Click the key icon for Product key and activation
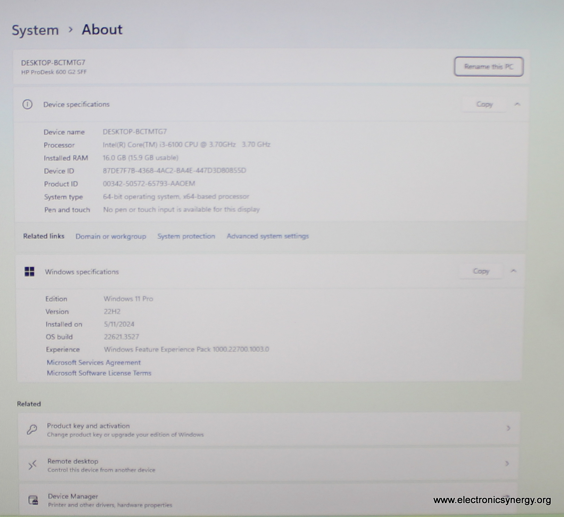The width and height of the screenshot is (564, 517). pos(32,430)
